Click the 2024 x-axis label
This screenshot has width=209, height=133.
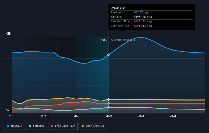click(173, 116)
